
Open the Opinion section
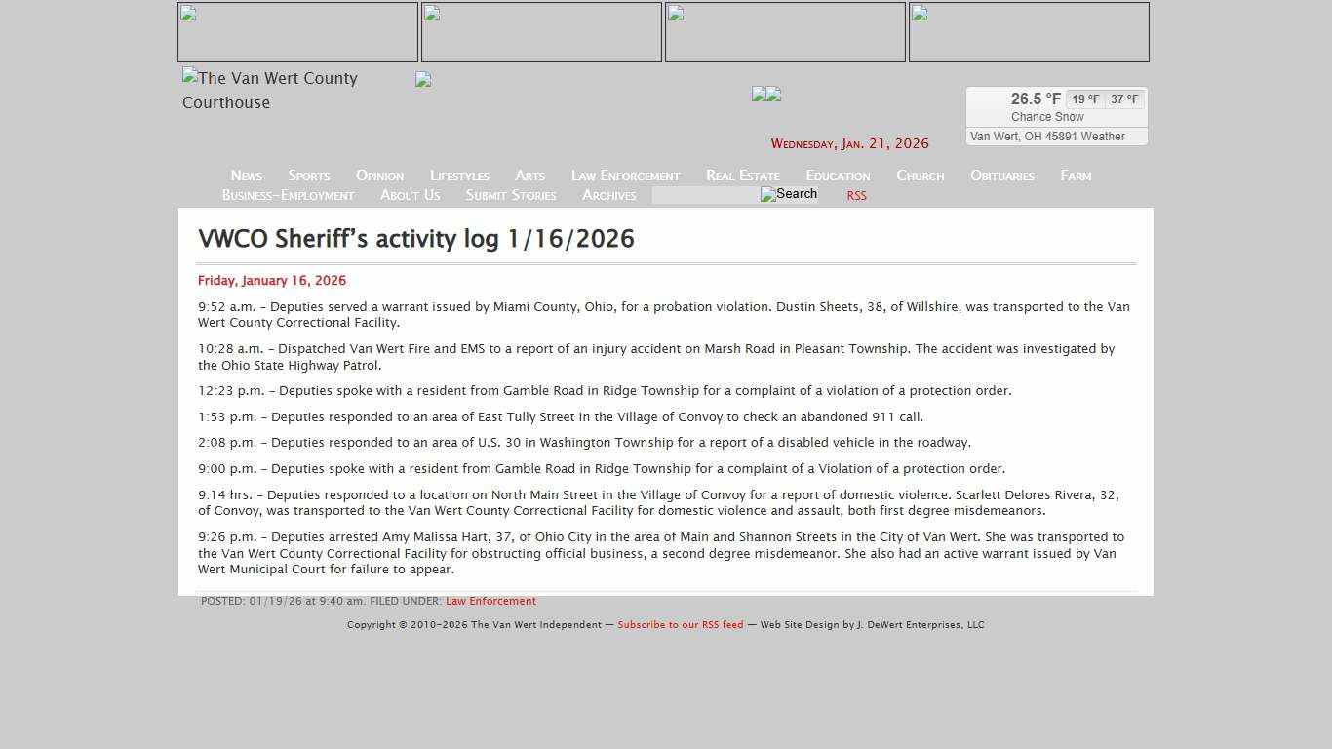coord(379,176)
